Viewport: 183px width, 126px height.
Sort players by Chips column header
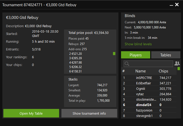[163, 71]
